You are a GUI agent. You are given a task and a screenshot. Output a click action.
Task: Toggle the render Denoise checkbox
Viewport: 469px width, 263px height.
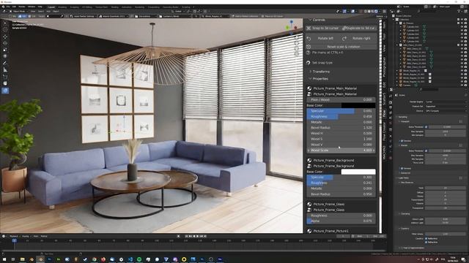pyautogui.click(x=402, y=169)
